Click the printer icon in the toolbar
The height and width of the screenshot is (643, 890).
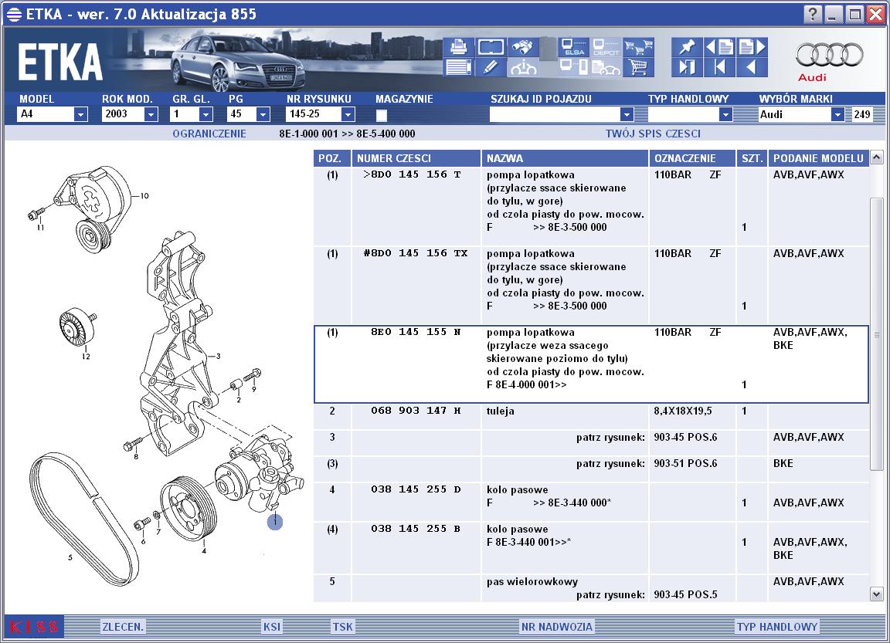point(458,47)
